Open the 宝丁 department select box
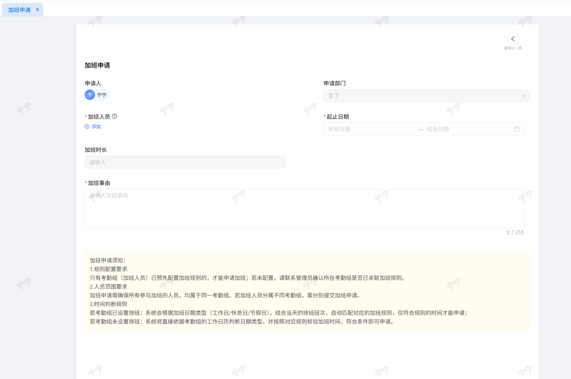 [419, 96]
